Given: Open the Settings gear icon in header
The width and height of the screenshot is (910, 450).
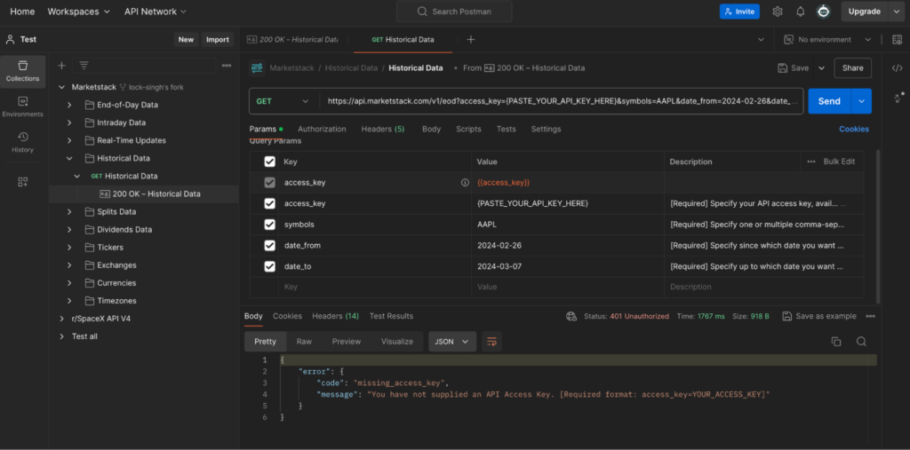Looking at the screenshot, I should [778, 12].
